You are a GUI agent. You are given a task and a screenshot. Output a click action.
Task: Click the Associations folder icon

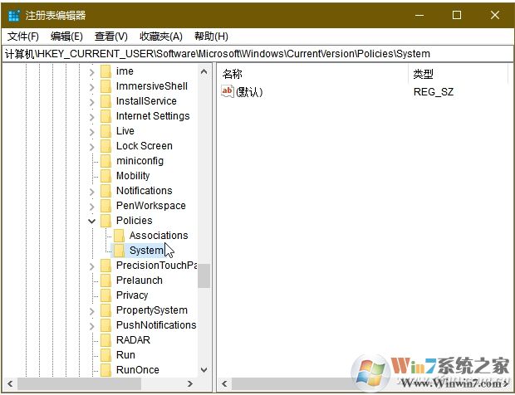click(x=119, y=236)
